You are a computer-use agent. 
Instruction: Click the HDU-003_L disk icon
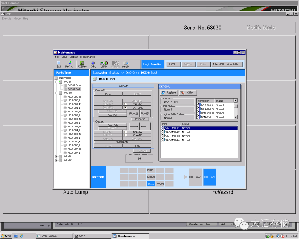coord(65,123)
